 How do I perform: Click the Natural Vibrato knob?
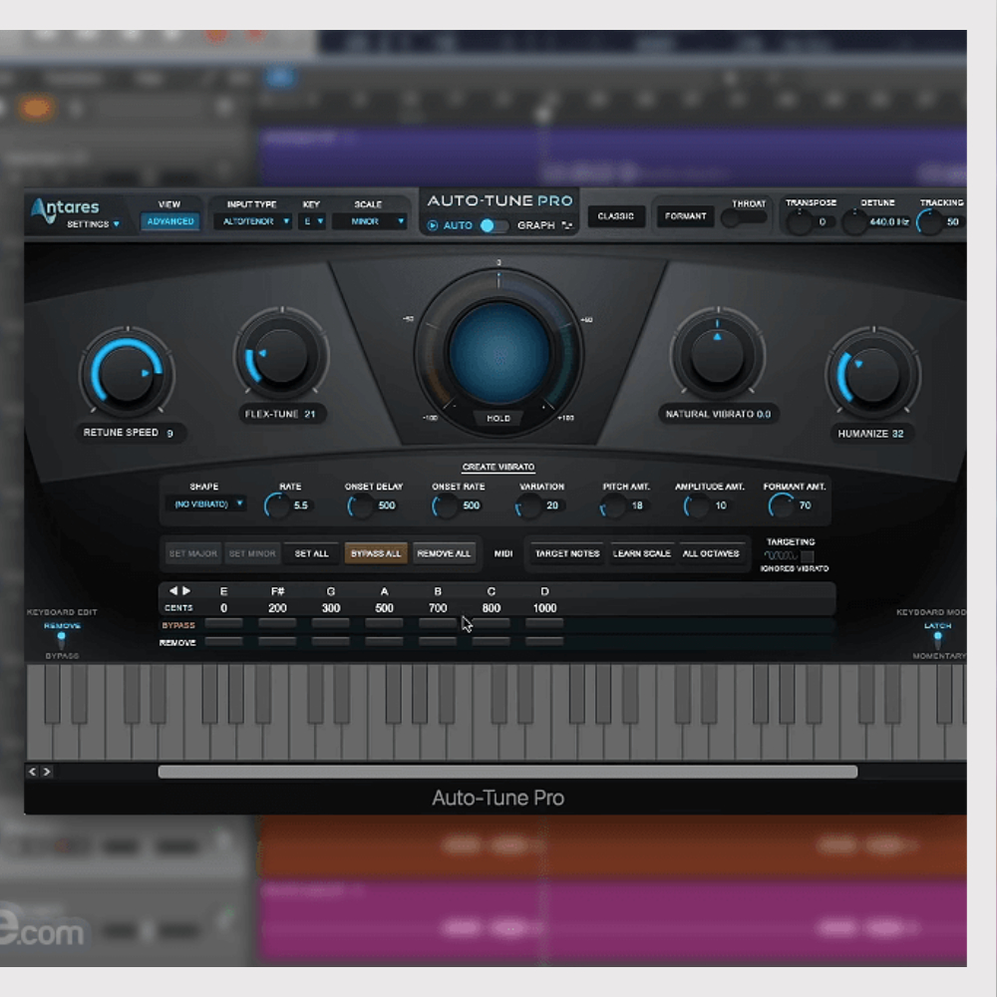click(x=717, y=356)
